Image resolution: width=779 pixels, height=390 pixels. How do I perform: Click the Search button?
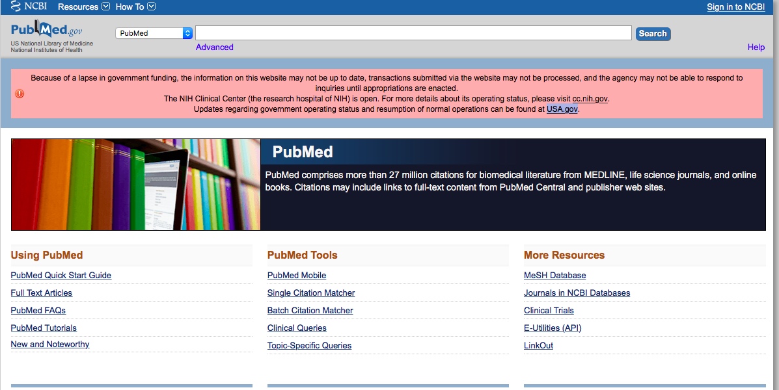click(653, 34)
